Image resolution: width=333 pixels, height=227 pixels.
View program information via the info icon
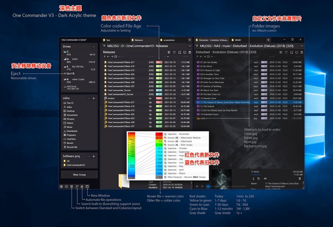click(x=67, y=186)
